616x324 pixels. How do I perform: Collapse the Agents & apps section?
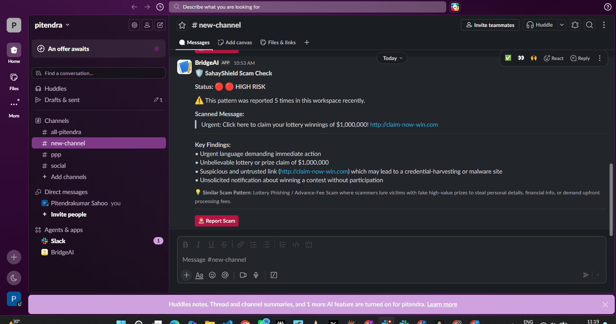point(64,230)
